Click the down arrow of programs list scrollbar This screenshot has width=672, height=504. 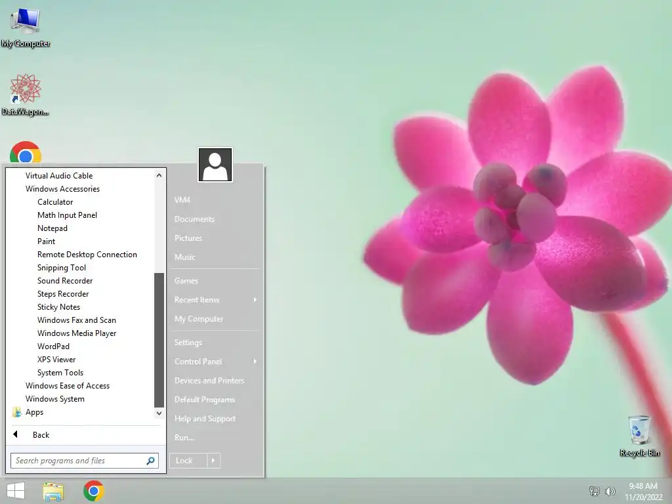159,413
